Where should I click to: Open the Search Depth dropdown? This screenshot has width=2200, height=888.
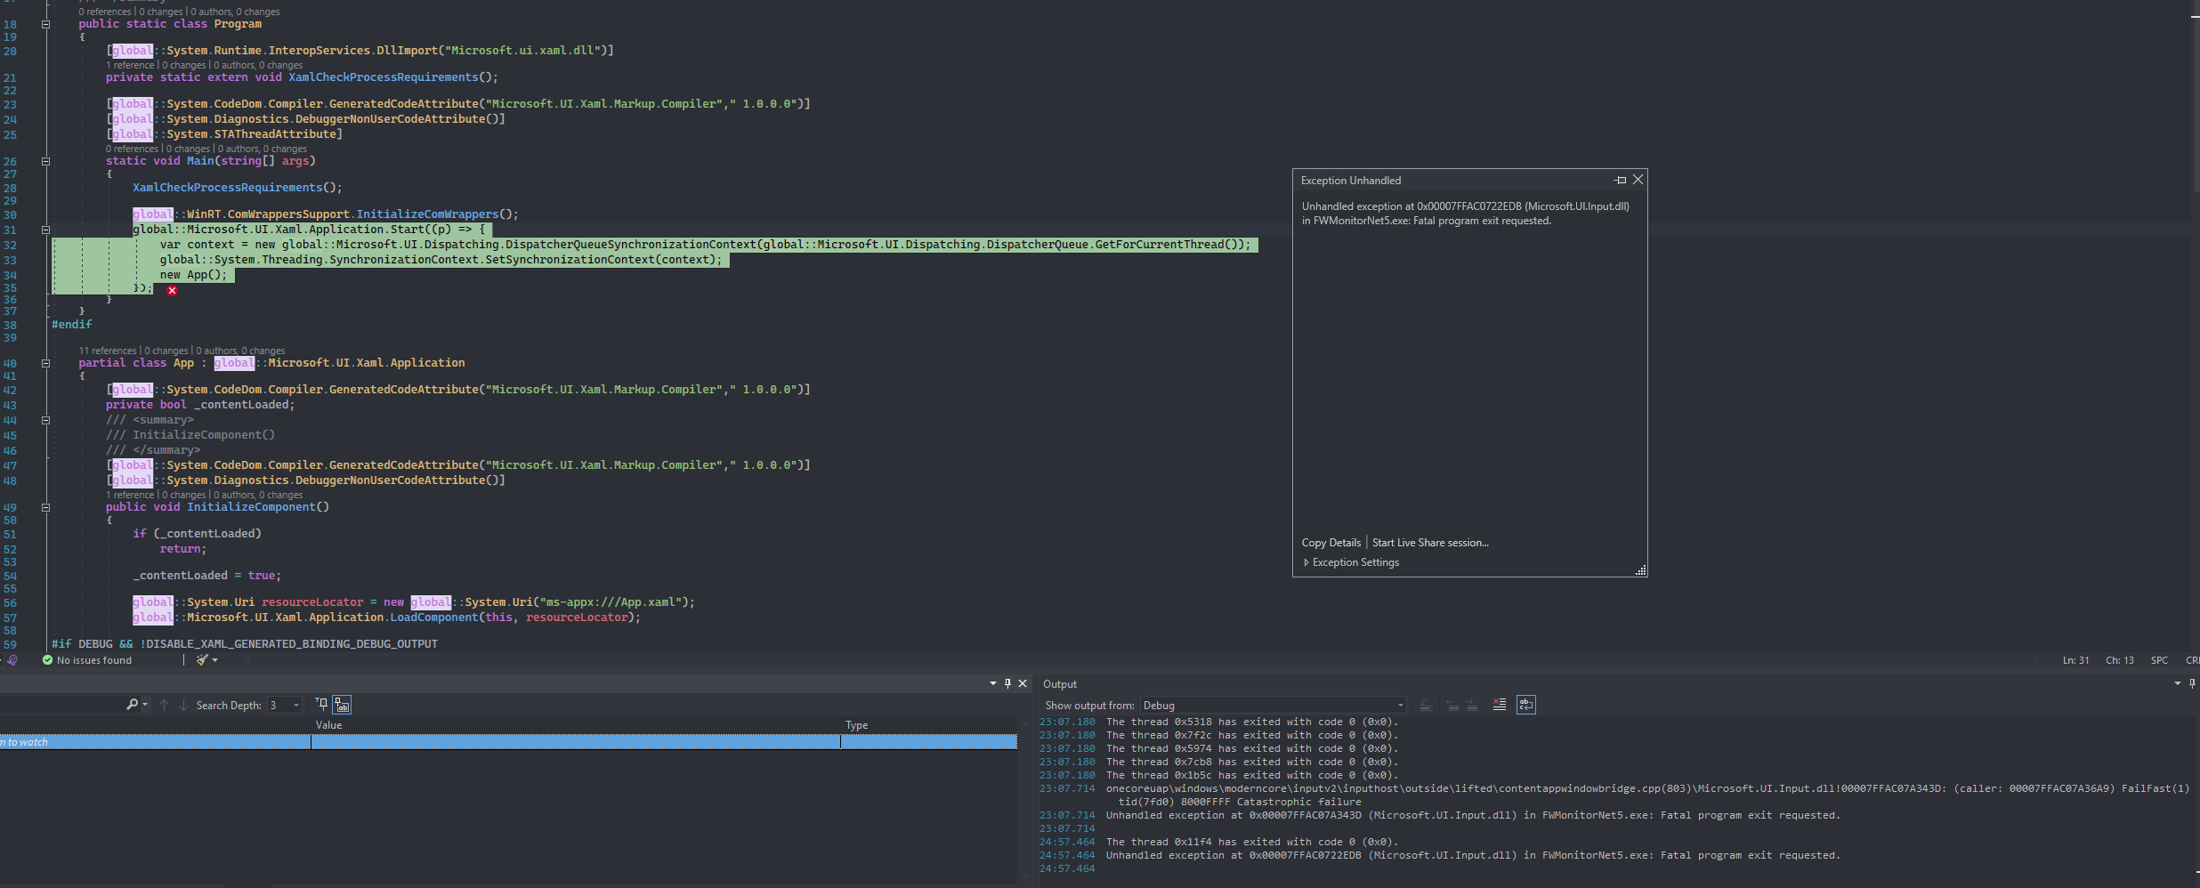[295, 705]
